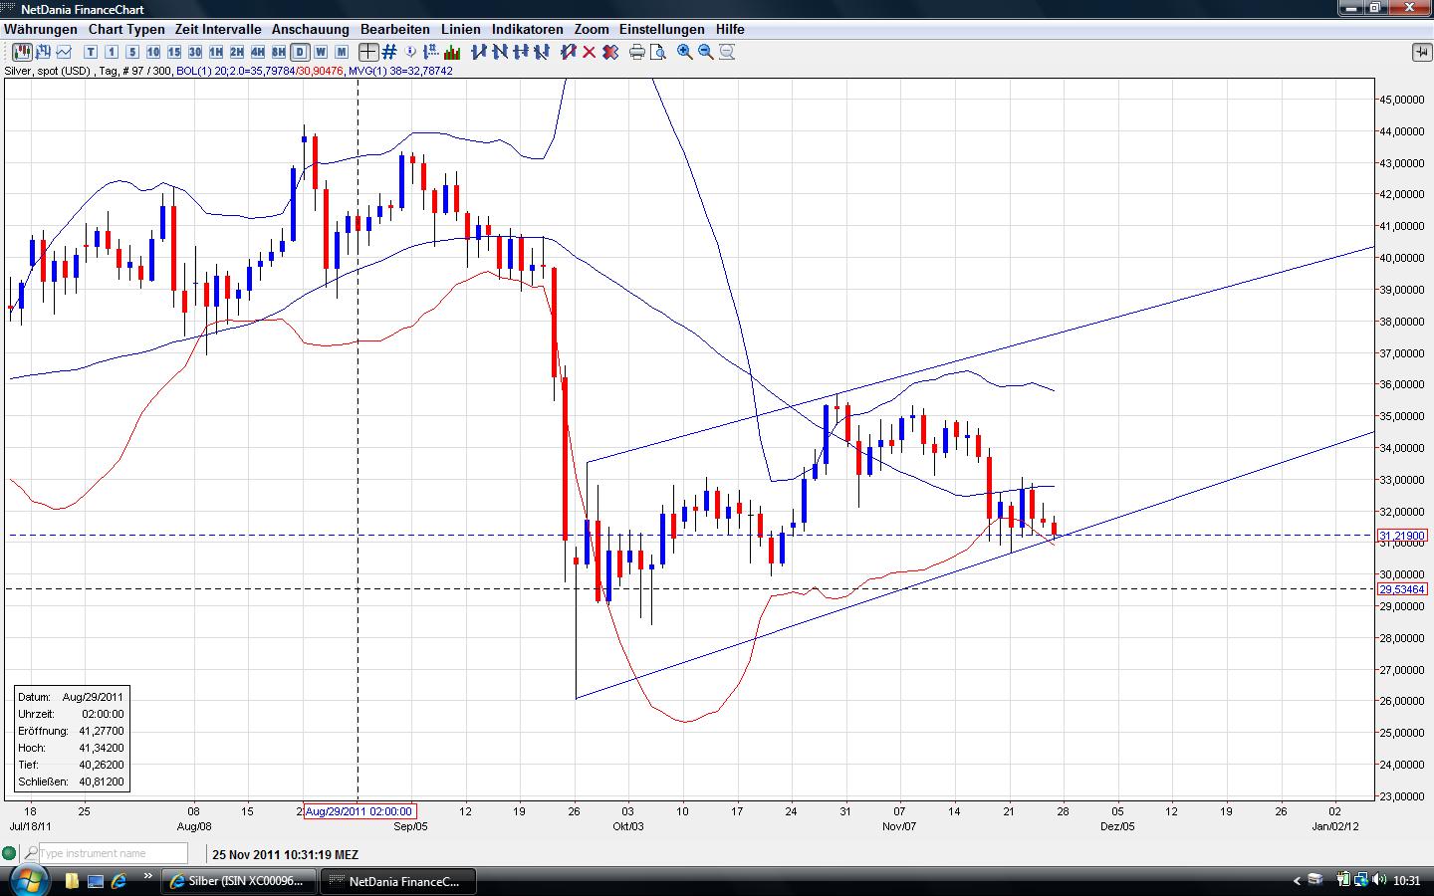Delete selected line with red X
This screenshot has height=896, width=1434.
(590, 52)
